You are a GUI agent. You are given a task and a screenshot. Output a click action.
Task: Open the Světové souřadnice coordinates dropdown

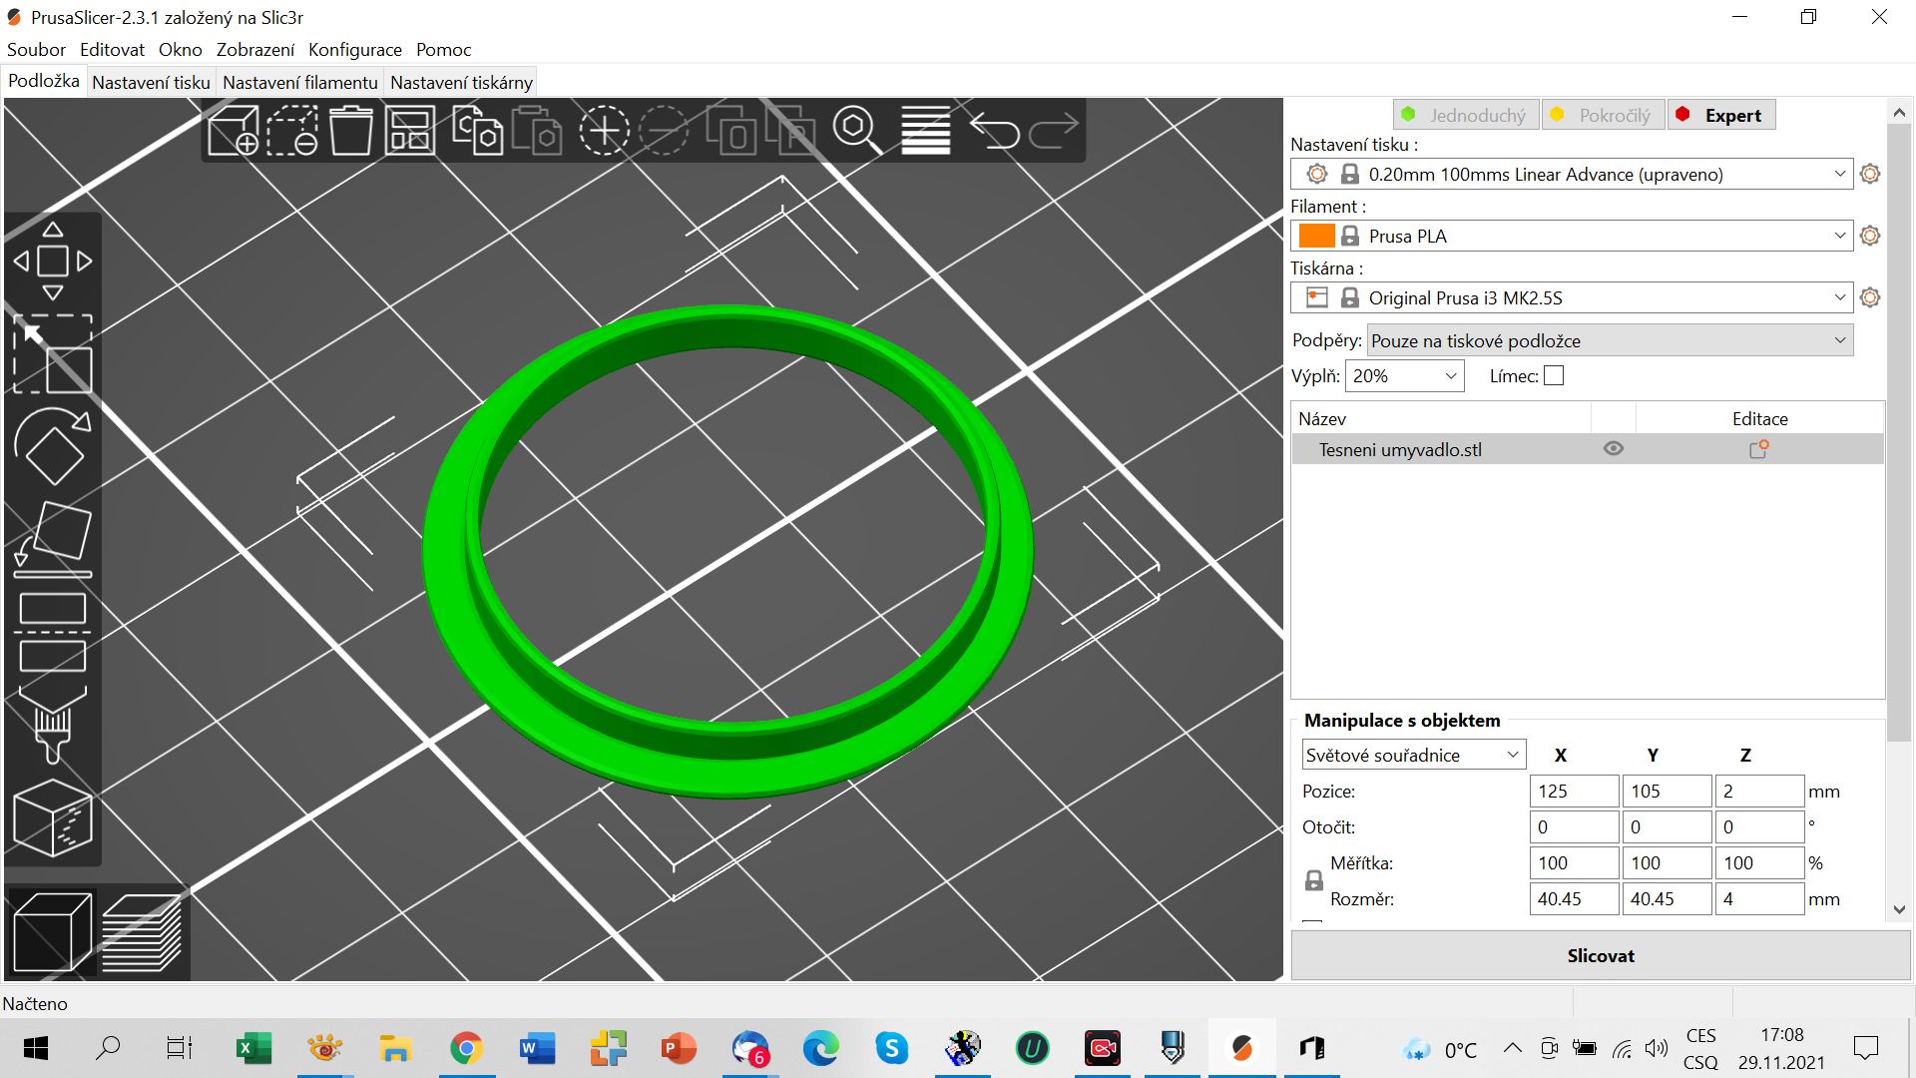tap(1414, 756)
